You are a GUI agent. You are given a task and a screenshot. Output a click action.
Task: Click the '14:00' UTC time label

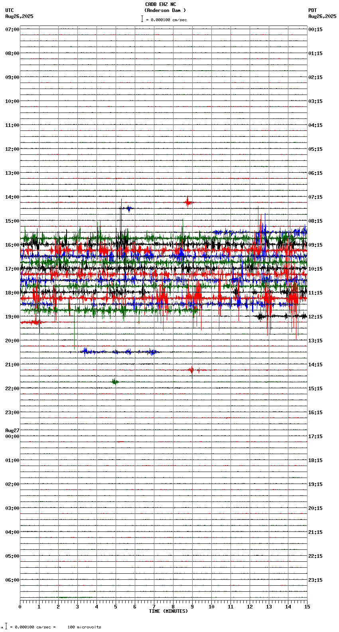click(x=12, y=197)
